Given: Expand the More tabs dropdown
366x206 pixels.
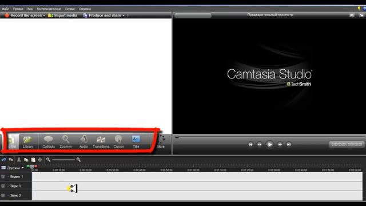Looking at the screenshot, I should [x=161, y=141].
